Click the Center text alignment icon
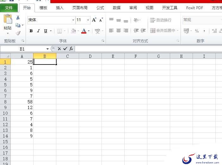The width and height of the screenshot is (222, 165). pyautogui.click(x=119, y=30)
